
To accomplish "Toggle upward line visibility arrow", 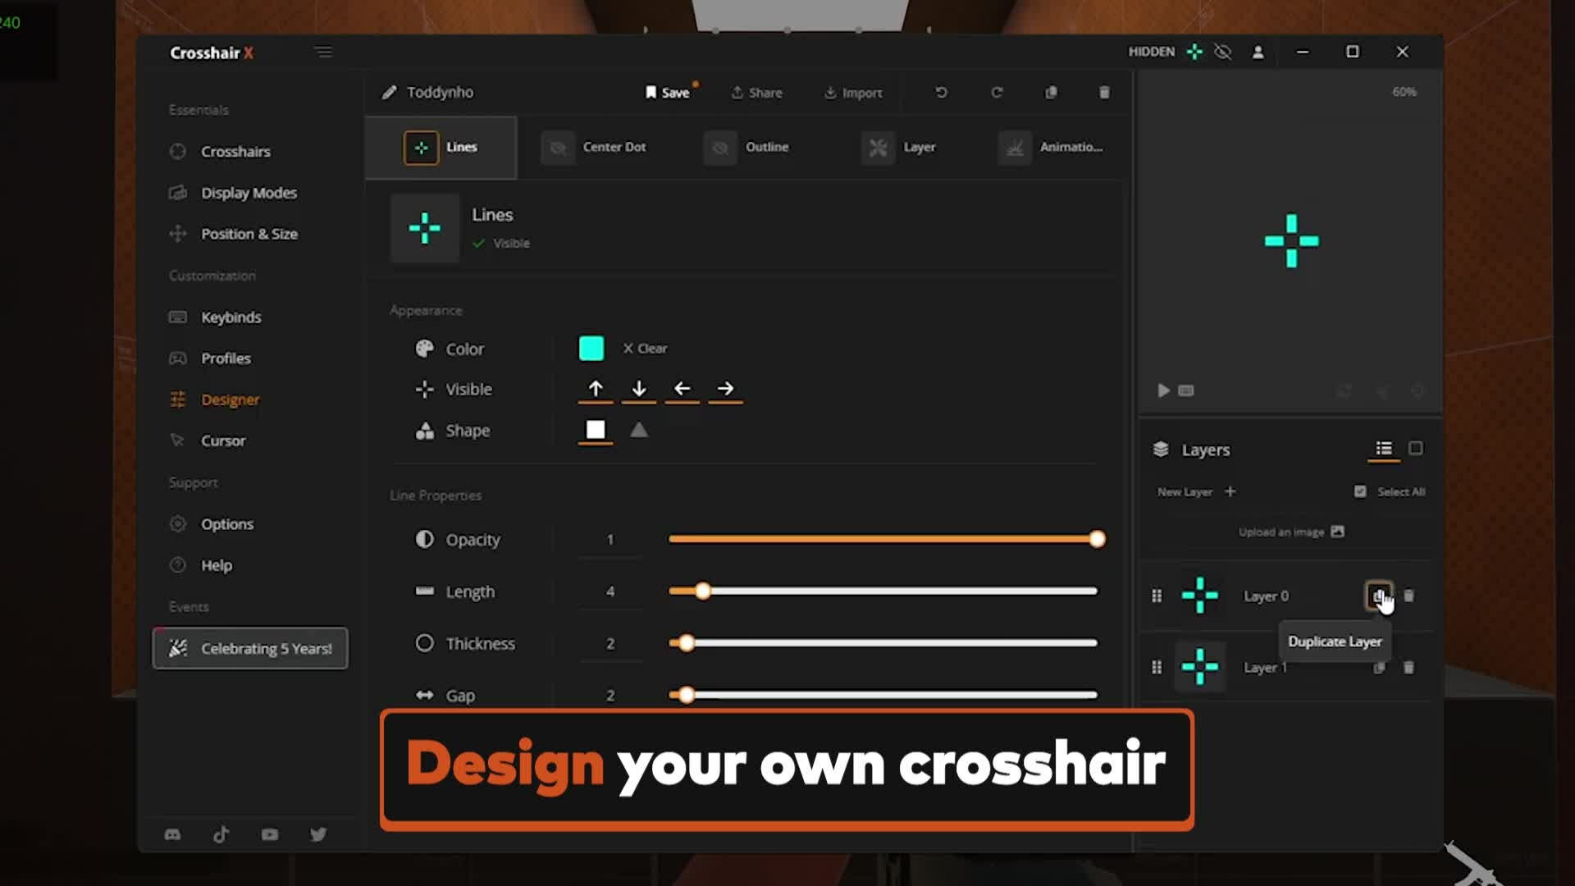I will pos(596,389).
